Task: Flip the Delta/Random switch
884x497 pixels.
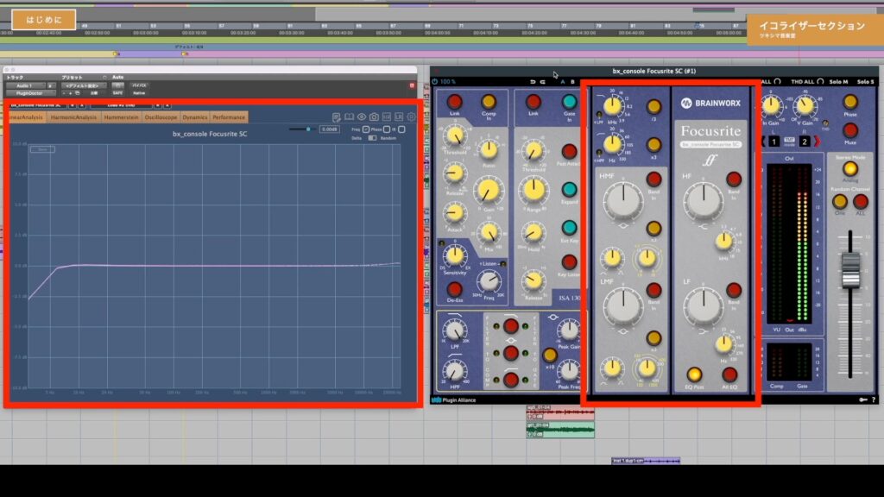Action: pos(372,138)
